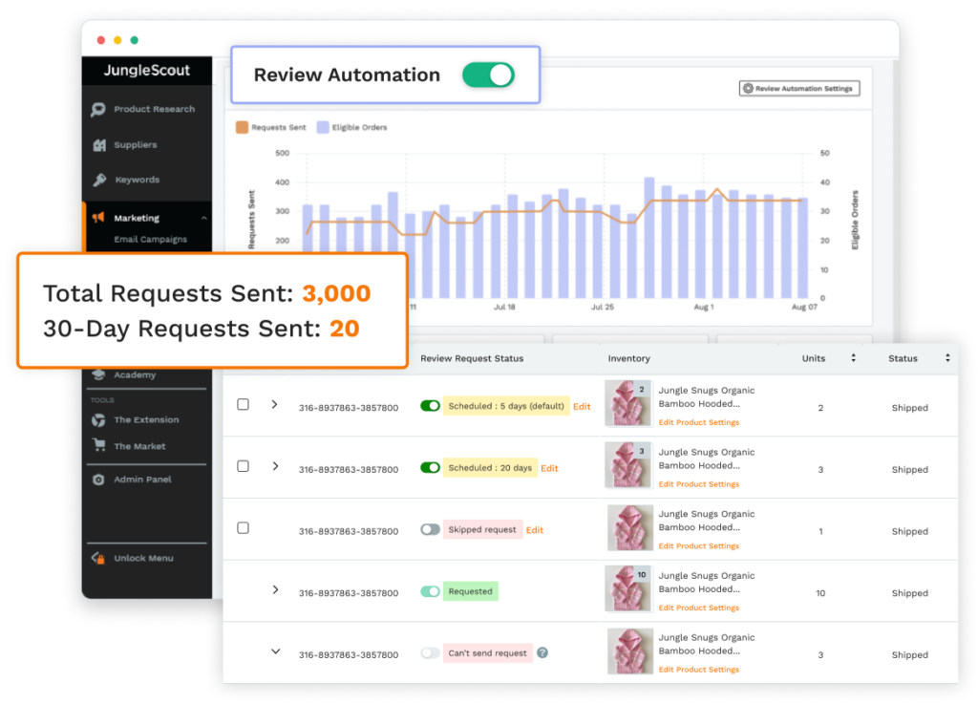Open Suppliers in the sidebar
Screen dimensions: 978x704
(136, 144)
